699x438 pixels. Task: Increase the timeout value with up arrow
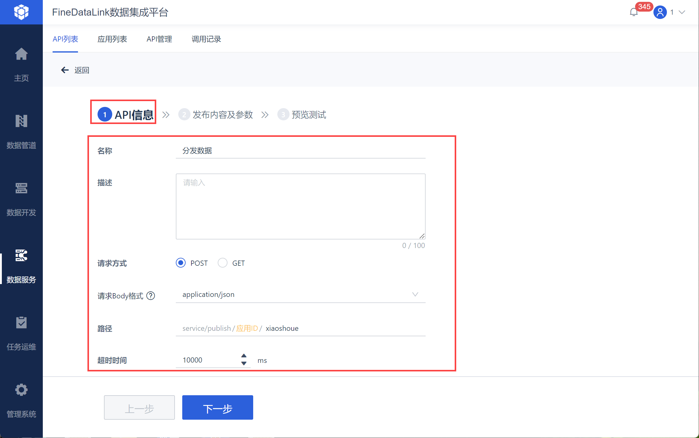click(244, 356)
